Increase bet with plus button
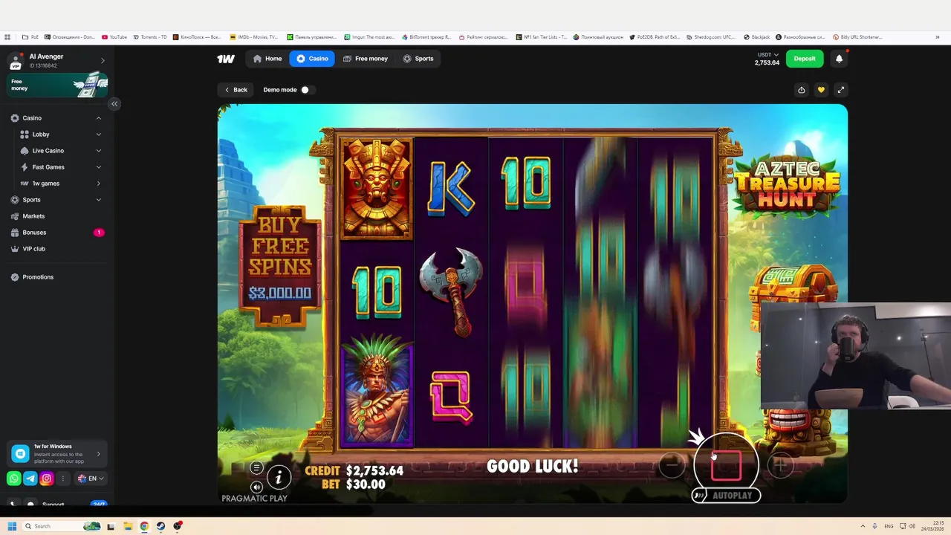 coord(781,466)
